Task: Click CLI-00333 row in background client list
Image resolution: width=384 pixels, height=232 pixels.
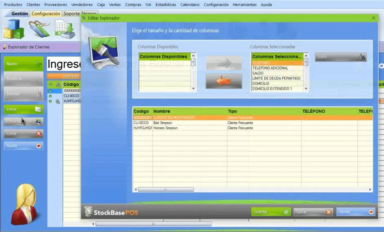Action: [72, 96]
